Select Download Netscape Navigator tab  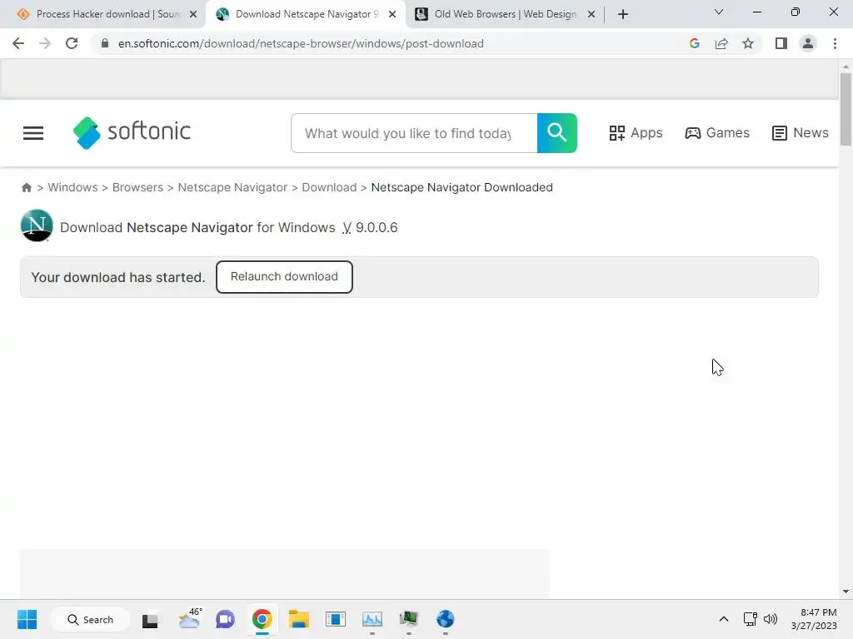307,14
